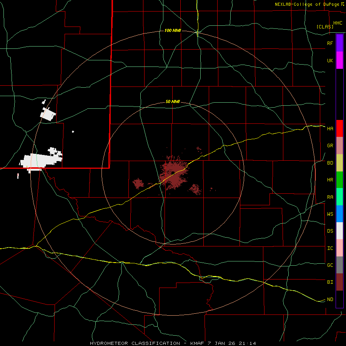Screen dimensions: 346x346
Task: Click the RF purple legend swatch
Action: [339, 43]
